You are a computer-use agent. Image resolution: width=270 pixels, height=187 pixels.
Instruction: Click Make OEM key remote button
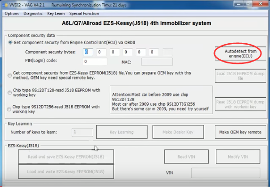pos(240,132)
